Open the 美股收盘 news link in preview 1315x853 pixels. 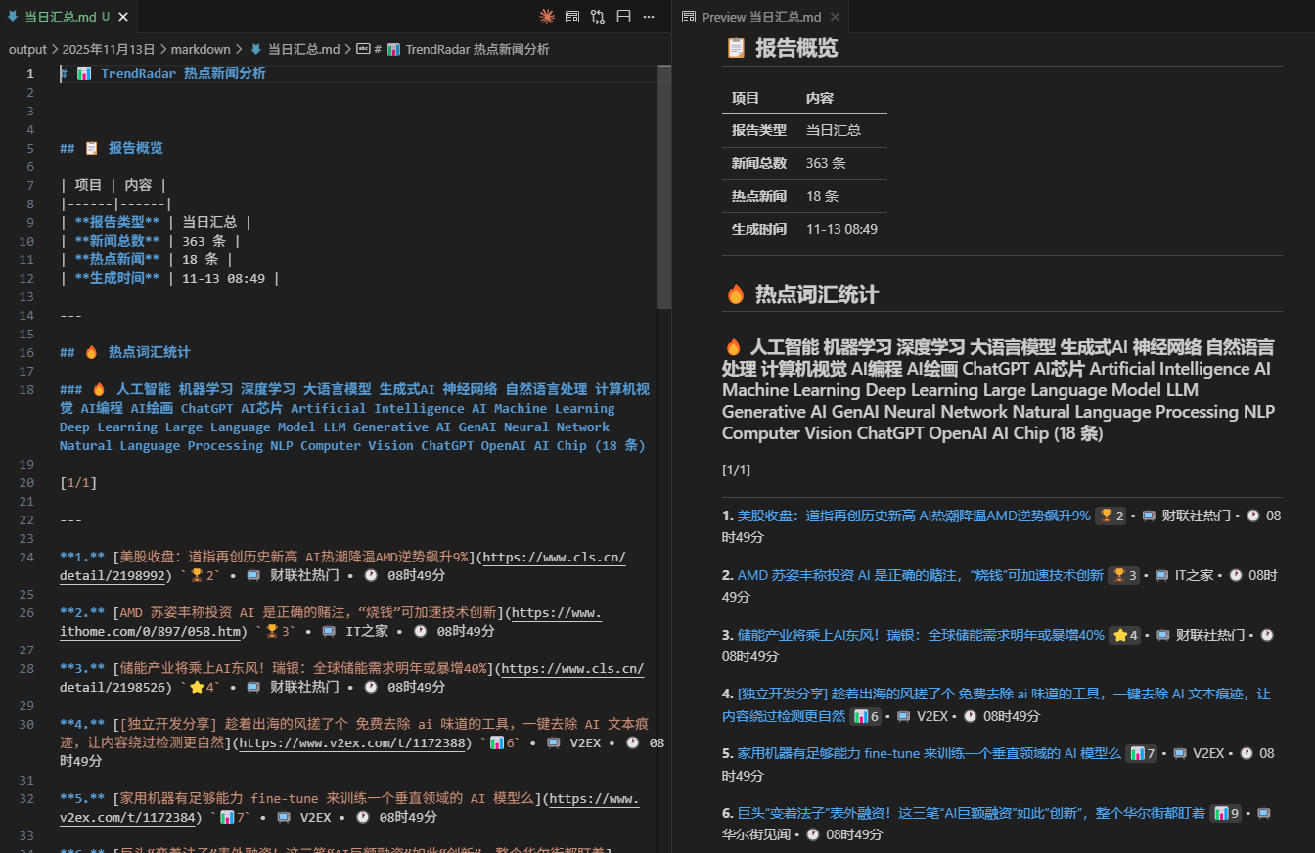pyautogui.click(x=913, y=516)
